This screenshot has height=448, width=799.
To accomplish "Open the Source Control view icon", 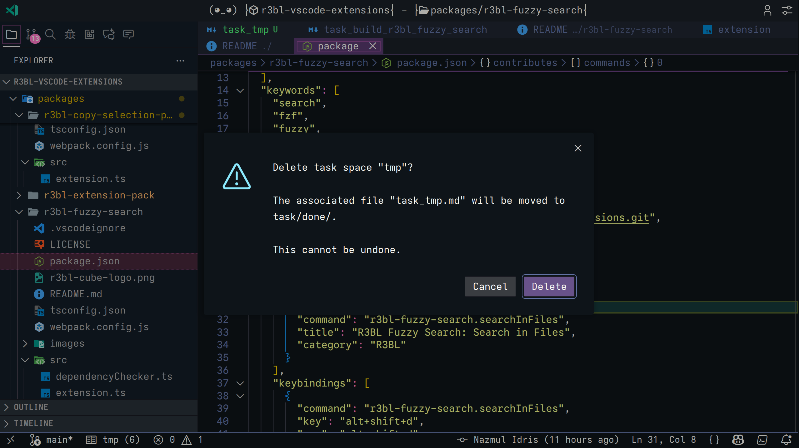I will coord(32,34).
